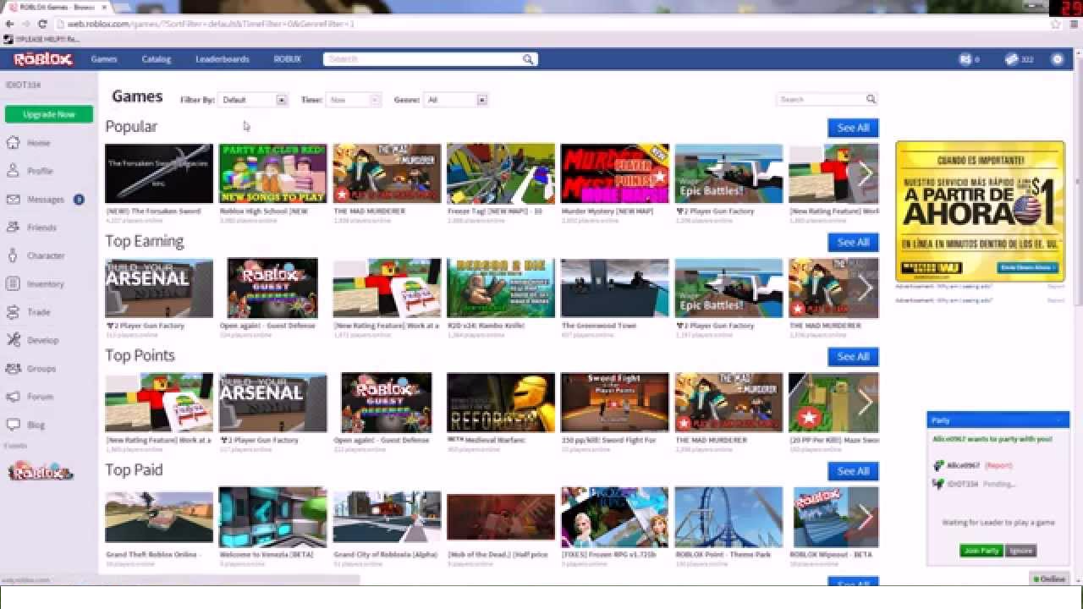Click Ignore in the party invite
1083x609 pixels.
(x=1020, y=551)
